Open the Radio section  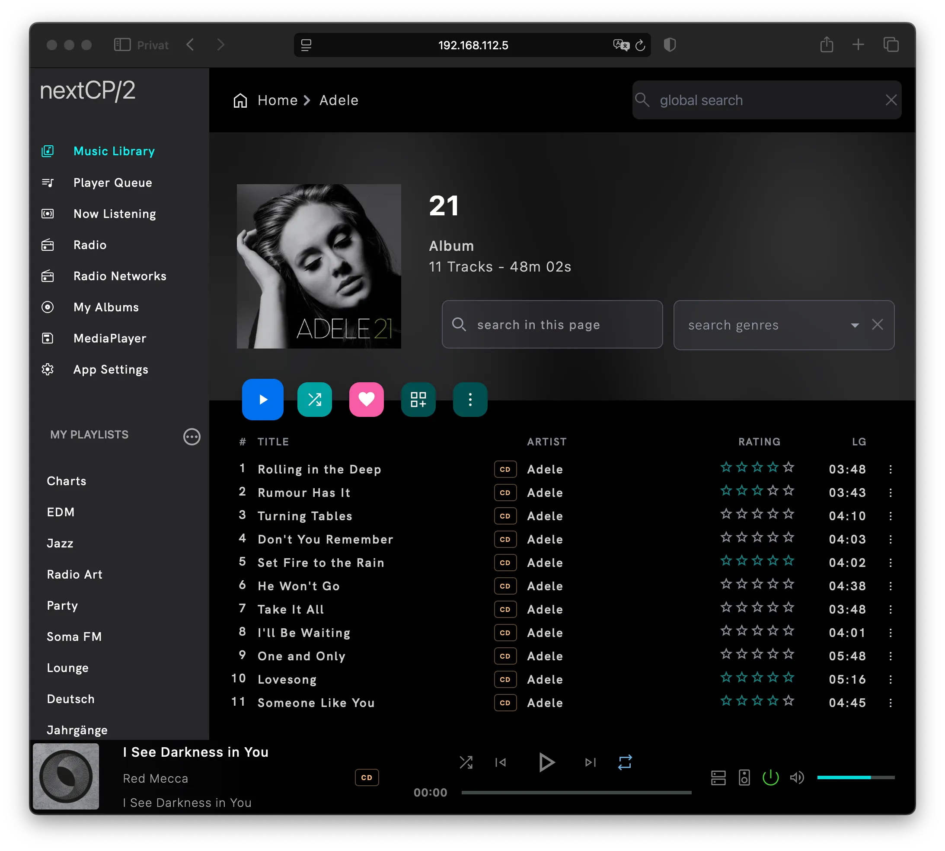90,245
